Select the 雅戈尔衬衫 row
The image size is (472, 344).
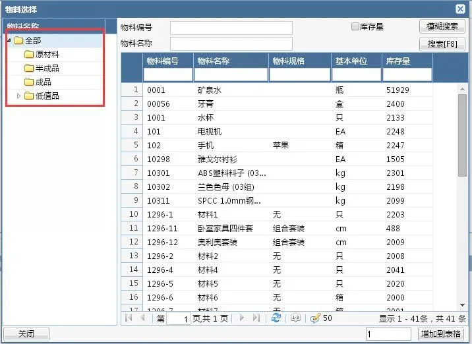click(277, 159)
